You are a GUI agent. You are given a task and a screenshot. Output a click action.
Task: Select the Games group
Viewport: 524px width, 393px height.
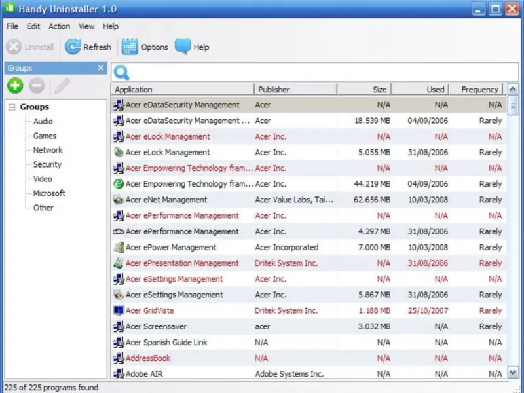click(x=45, y=136)
